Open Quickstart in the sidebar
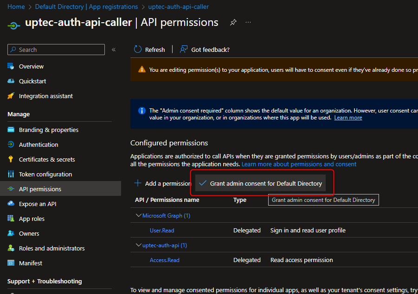The width and height of the screenshot is (418, 294). (32, 81)
